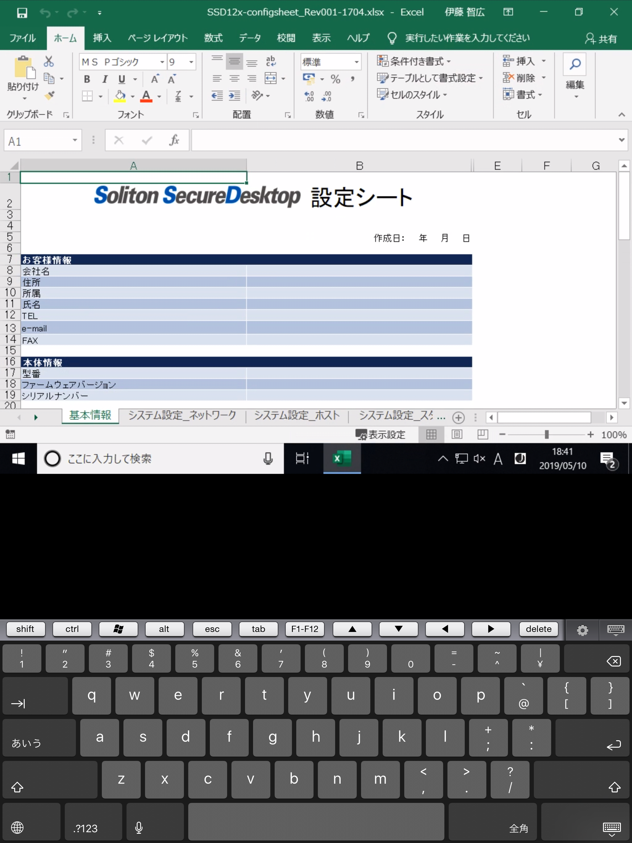Click the esc key button

tap(212, 629)
